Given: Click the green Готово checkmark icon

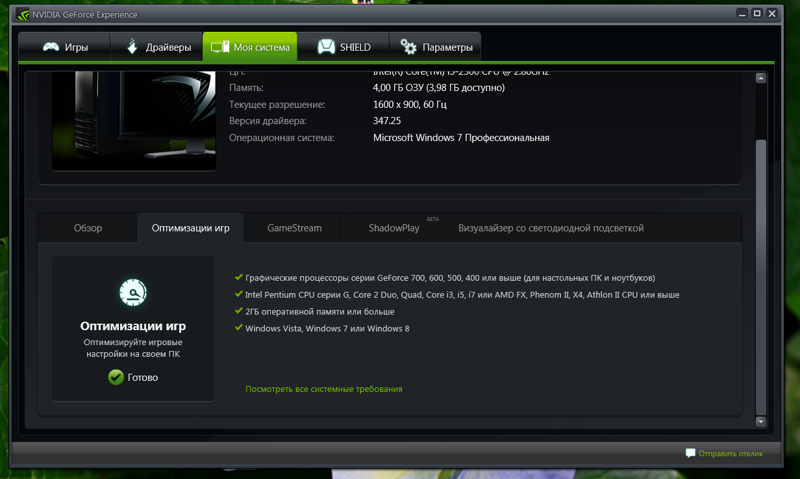Looking at the screenshot, I should pyautogui.click(x=116, y=377).
